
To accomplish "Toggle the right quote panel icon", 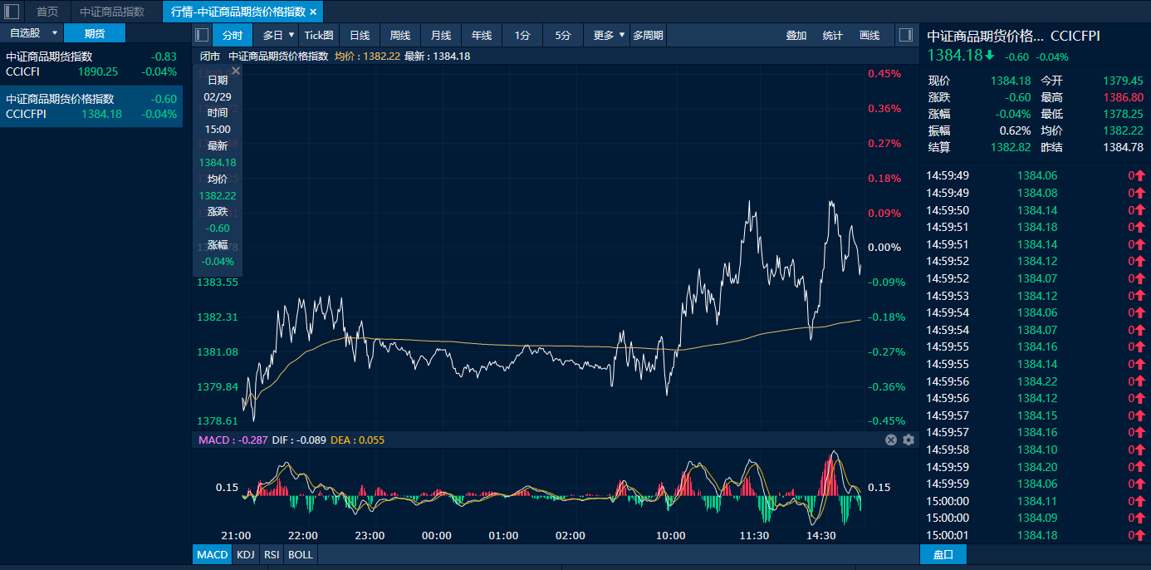I will (906, 35).
